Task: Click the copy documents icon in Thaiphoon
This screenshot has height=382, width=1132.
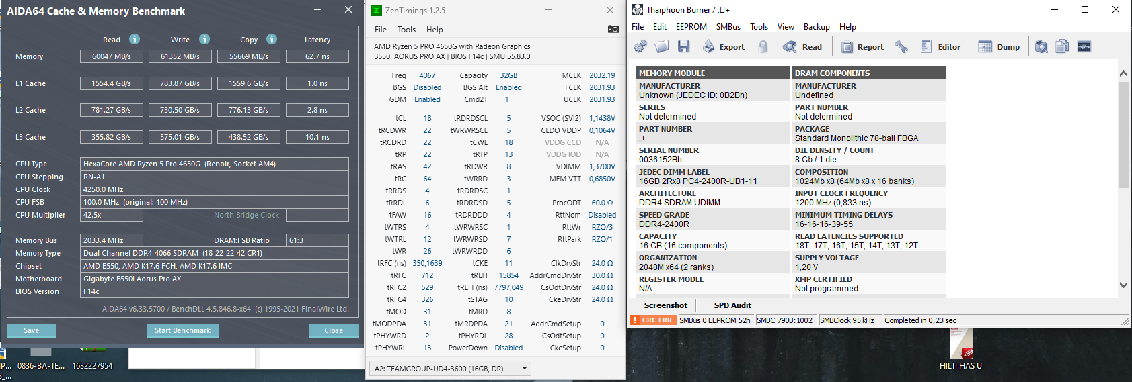Action: [1063, 46]
